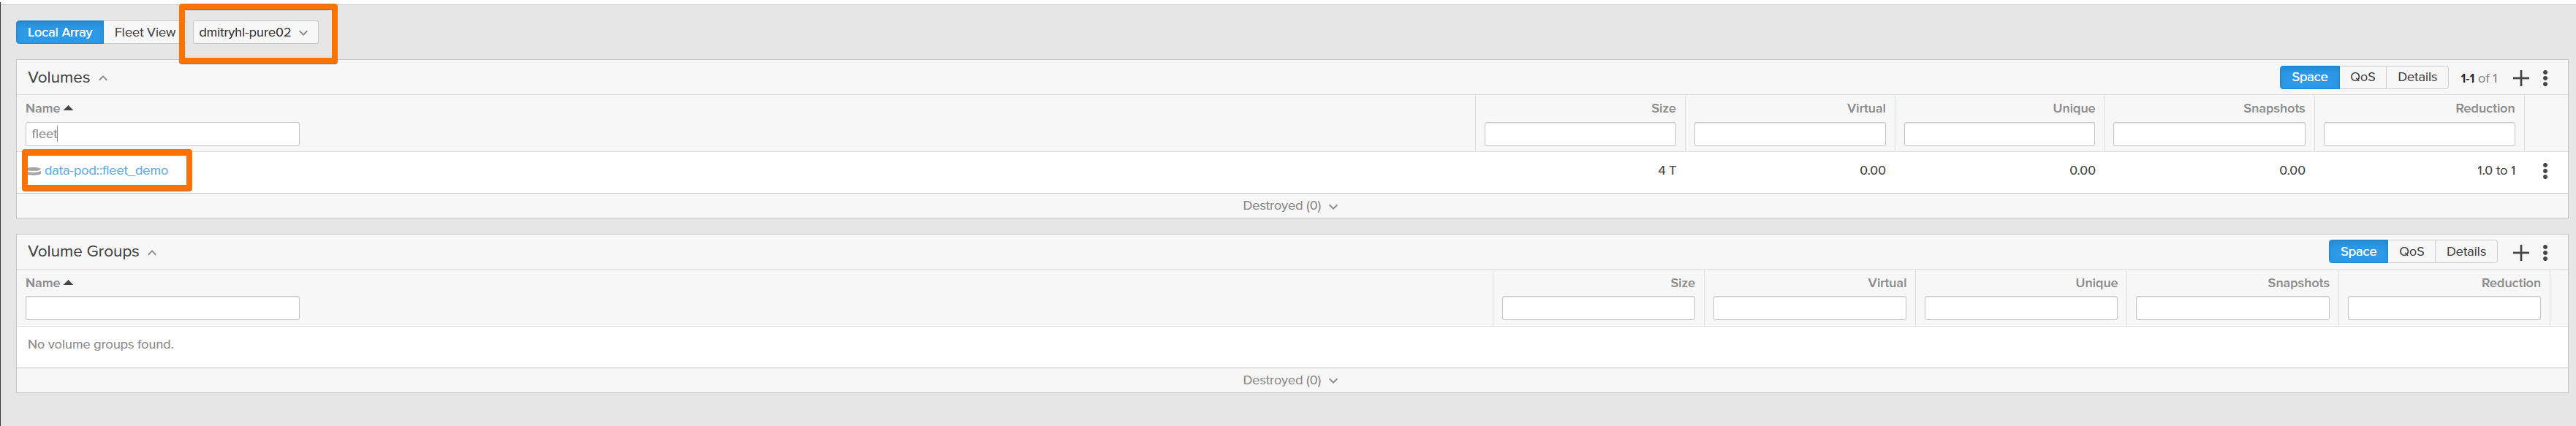The height and width of the screenshot is (426, 2576).
Task: Open the actions menu for fleet_demo volume
Action: coord(2546,170)
